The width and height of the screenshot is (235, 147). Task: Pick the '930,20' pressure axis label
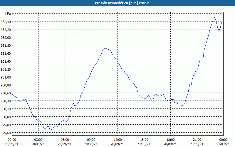(x=6, y=109)
